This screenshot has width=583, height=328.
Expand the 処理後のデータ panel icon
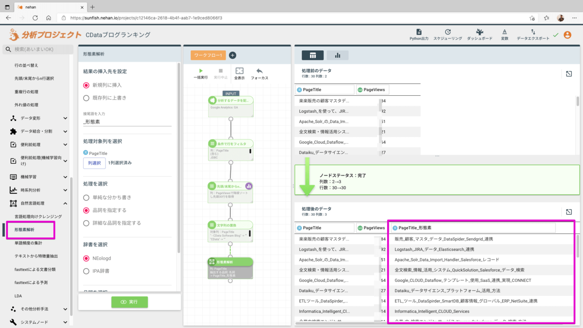tap(568, 212)
